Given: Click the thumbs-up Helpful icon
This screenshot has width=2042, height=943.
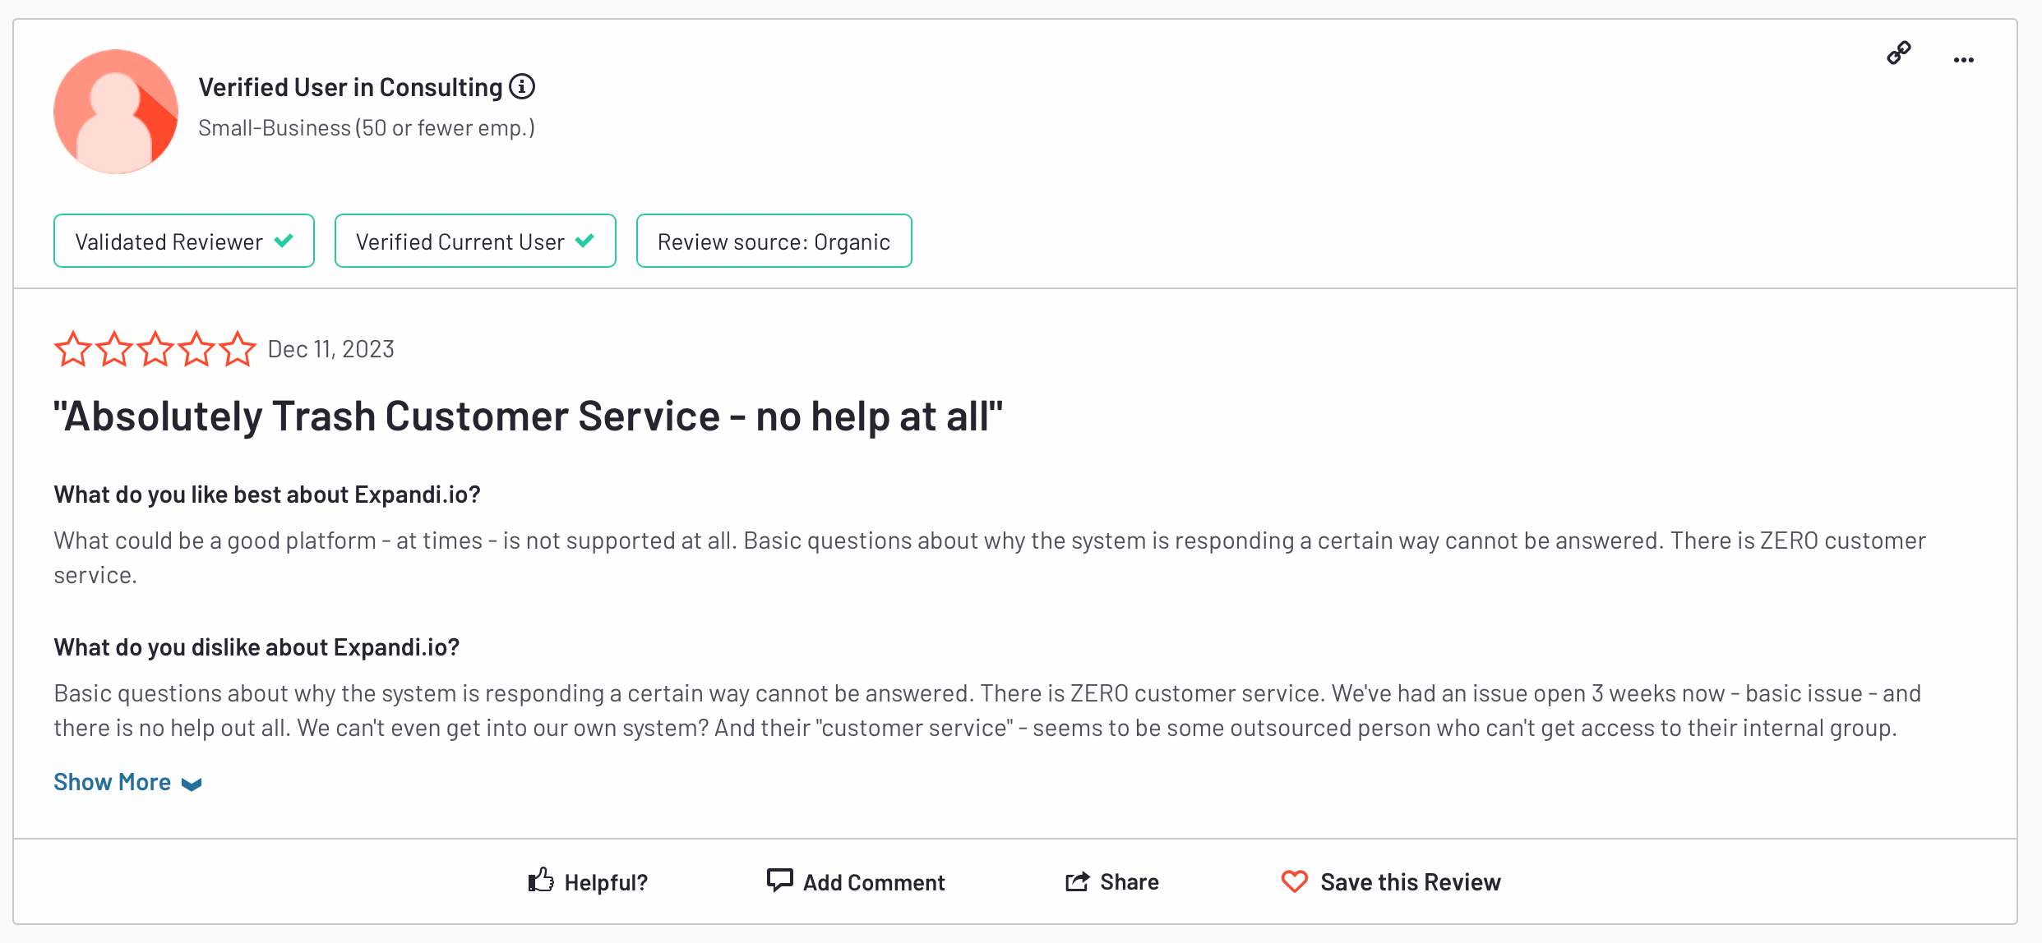Looking at the screenshot, I should [541, 881].
